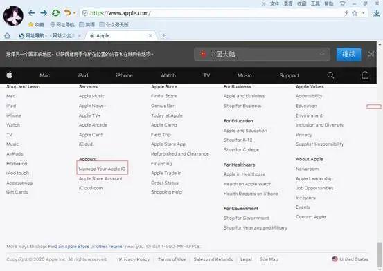Open search with the magnifier icon
Image resolution: width=383 pixels, height=271 pixels.
click(x=330, y=75)
